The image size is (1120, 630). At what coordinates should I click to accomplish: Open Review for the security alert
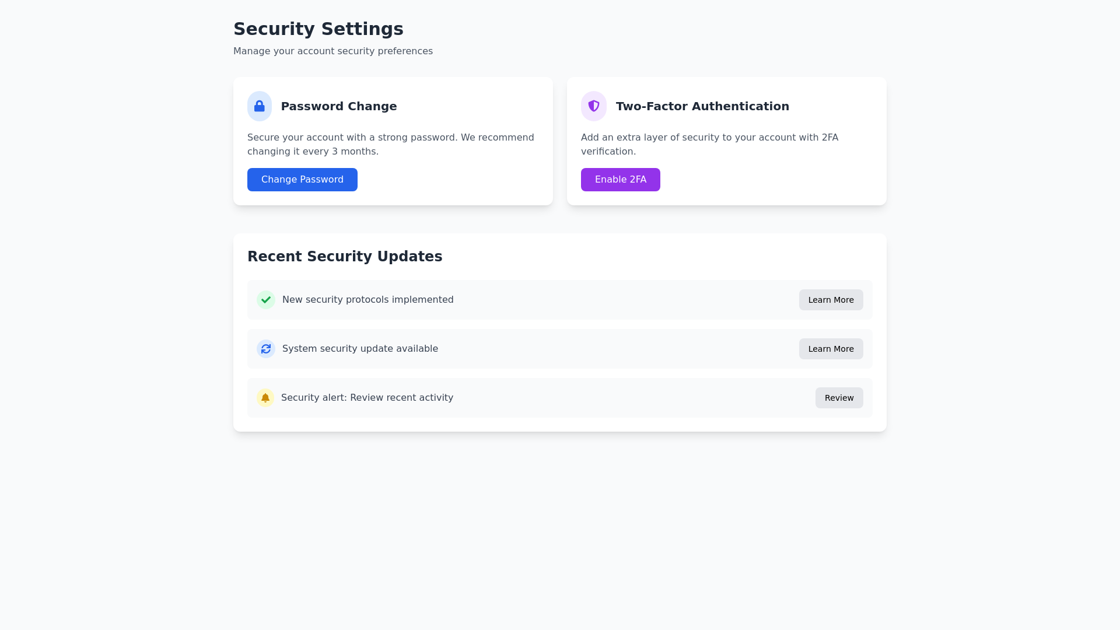[839, 398]
